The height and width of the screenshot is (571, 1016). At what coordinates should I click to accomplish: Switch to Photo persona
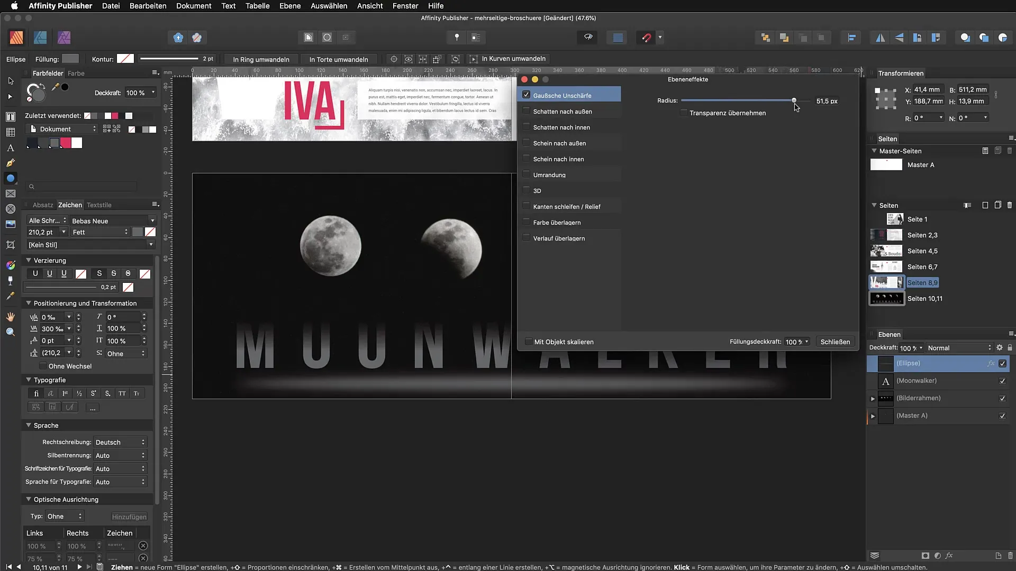[x=64, y=38]
